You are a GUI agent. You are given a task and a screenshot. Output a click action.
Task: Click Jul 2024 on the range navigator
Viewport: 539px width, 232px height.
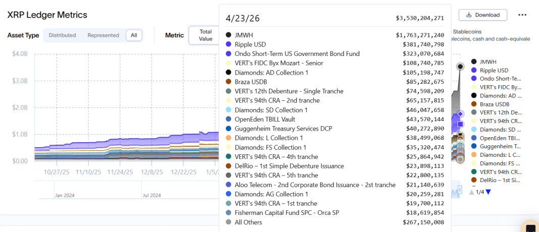pos(151,195)
